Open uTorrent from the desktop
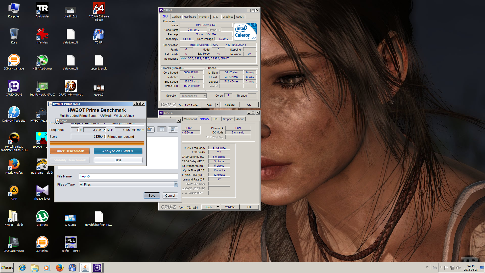This screenshot has height=273, width=485. pyautogui.click(x=42, y=218)
